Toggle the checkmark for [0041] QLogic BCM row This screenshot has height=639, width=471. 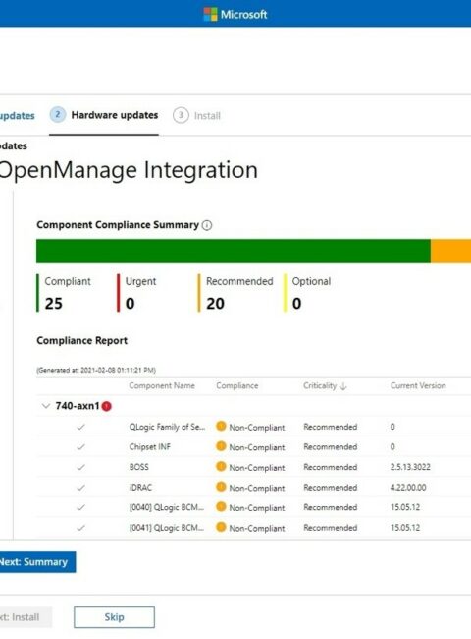[x=80, y=528]
